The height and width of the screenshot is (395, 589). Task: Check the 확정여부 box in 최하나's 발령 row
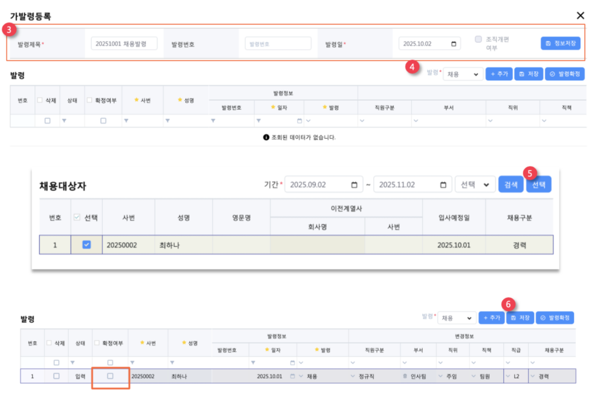point(110,376)
